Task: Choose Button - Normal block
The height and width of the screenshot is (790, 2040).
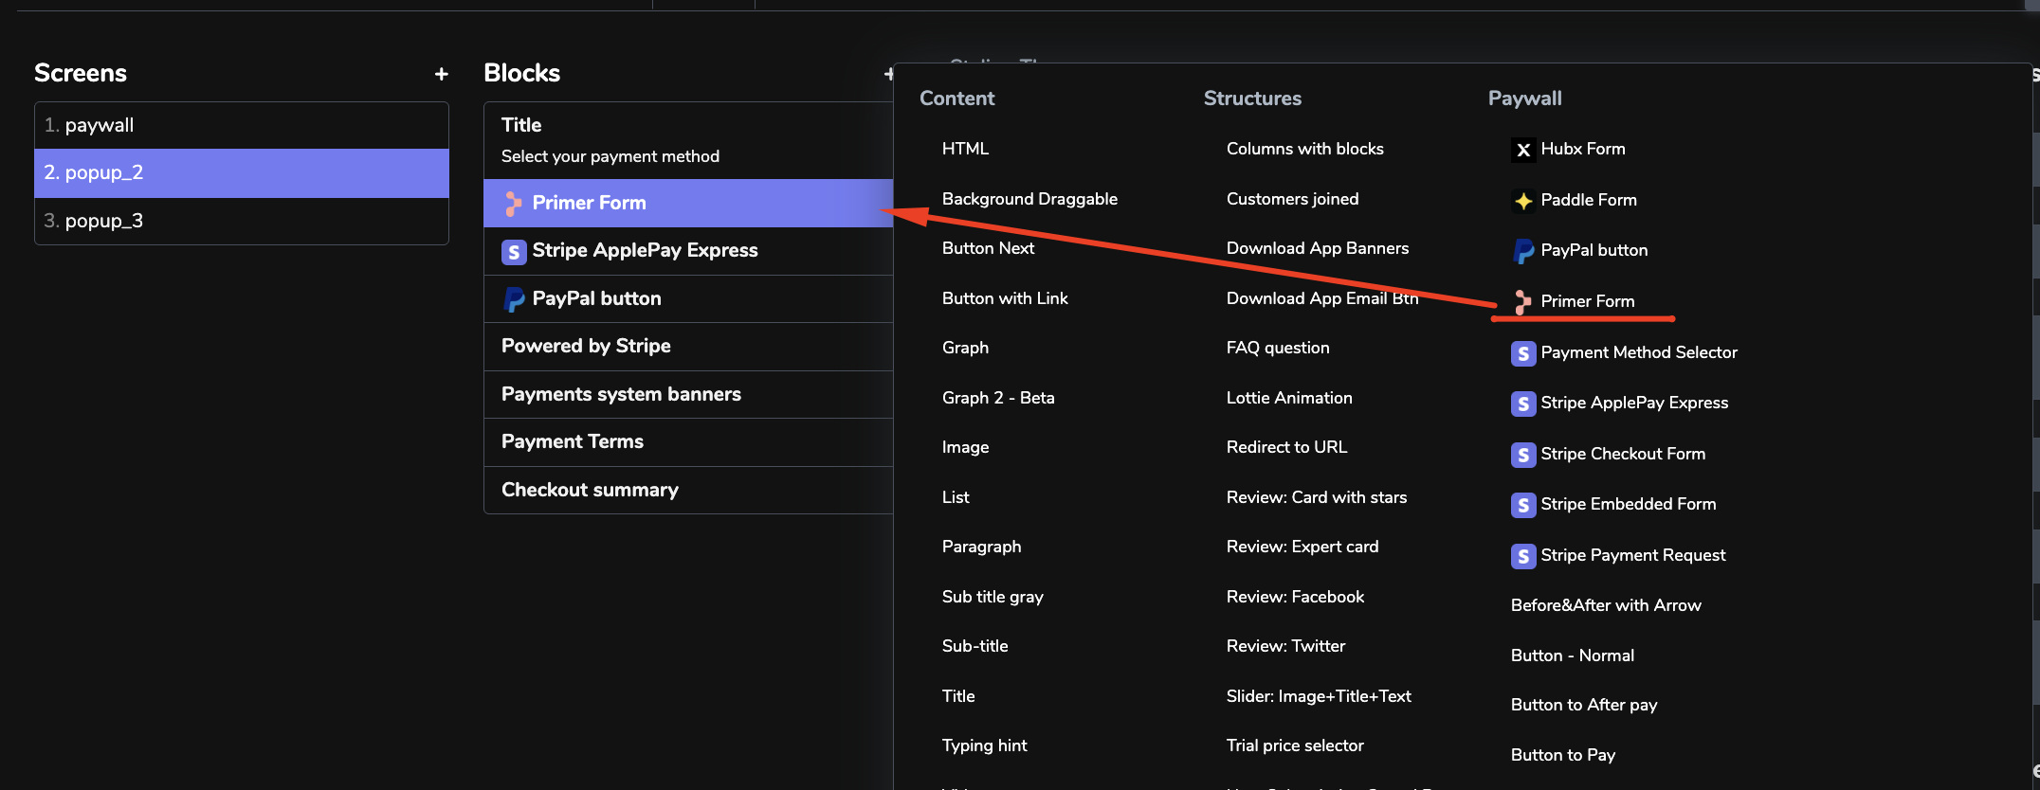Action: point(1572,655)
